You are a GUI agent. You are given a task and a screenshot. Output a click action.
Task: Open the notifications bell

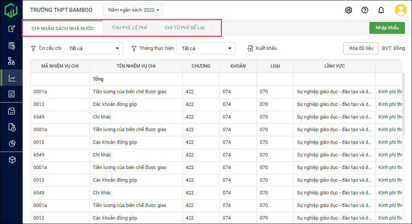(381, 10)
